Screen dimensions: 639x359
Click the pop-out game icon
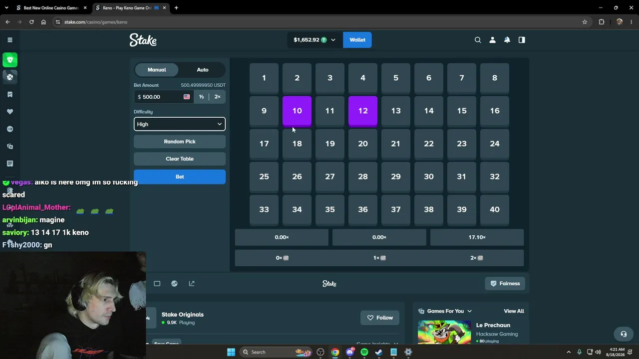tap(192, 284)
